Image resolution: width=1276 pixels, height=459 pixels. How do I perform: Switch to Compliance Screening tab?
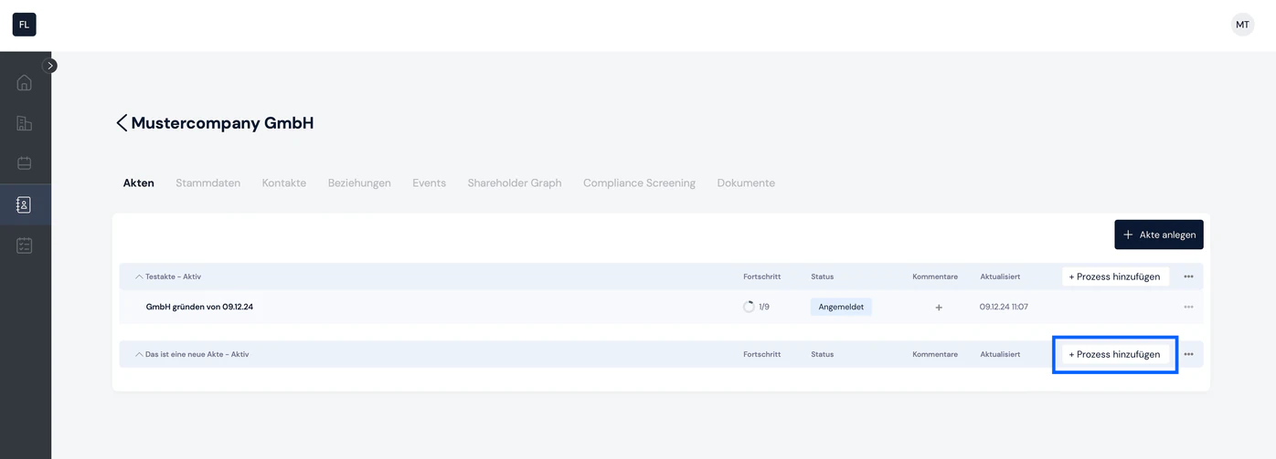640,183
